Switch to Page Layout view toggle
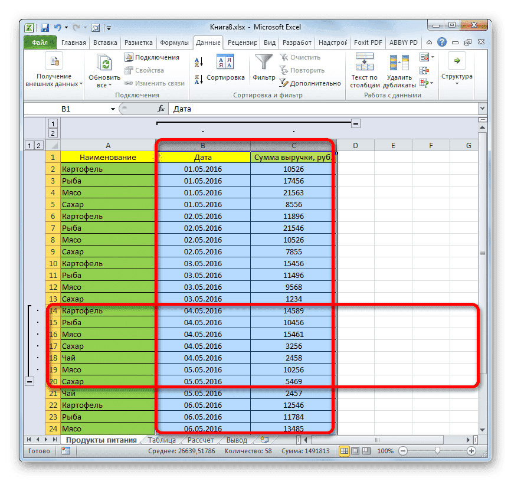 pyautogui.click(x=355, y=451)
